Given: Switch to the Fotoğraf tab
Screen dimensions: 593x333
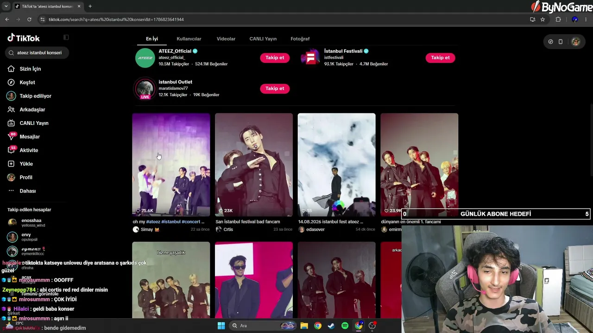Looking at the screenshot, I should pos(300,39).
